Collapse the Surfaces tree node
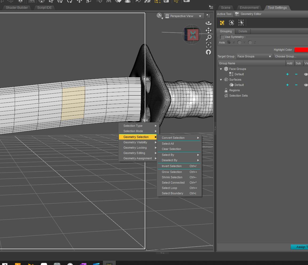The height and width of the screenshot is (265, 308). coord(221,80)
